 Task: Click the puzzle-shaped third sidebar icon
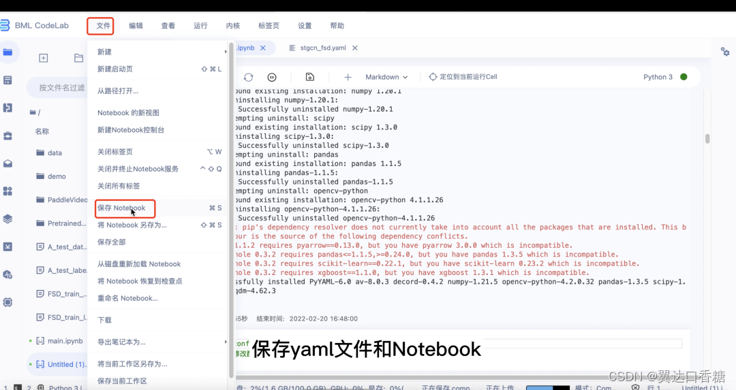point(7,108)
